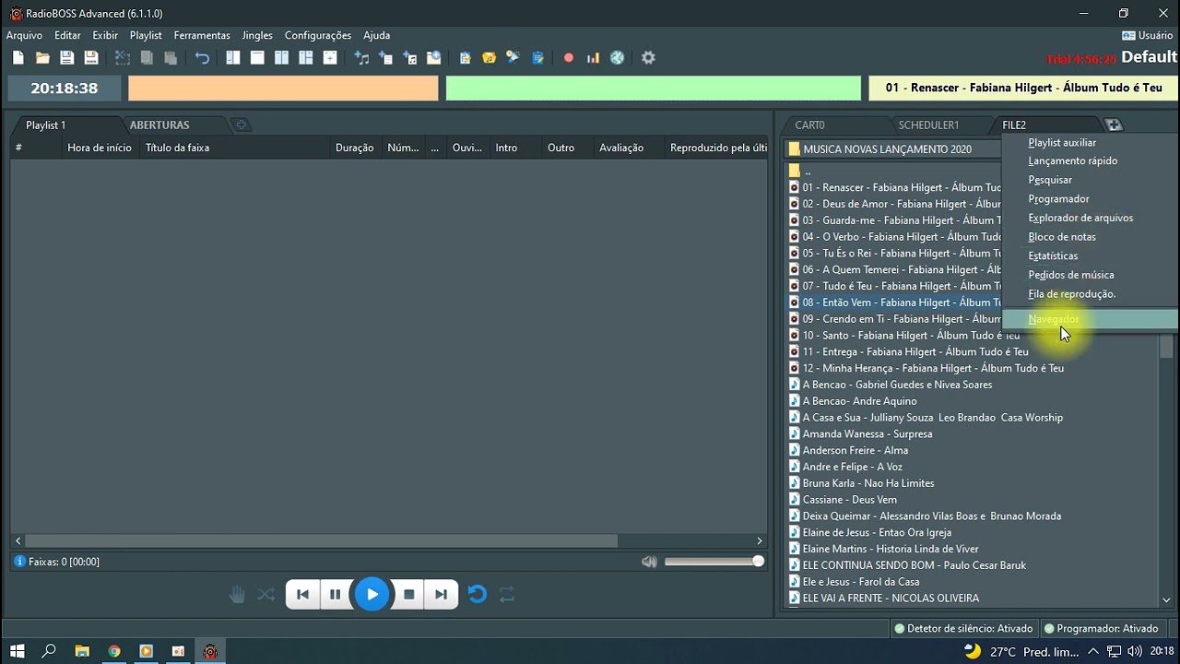
Task: Add a new playlist tab next to ABERTURAS
Action: 240,125
